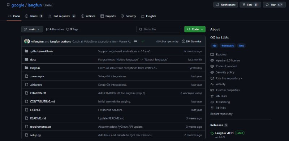Open commit 'Add hour and minute to PyPi dev versions.'
289x141 pixels.
[x=125, y=135]
